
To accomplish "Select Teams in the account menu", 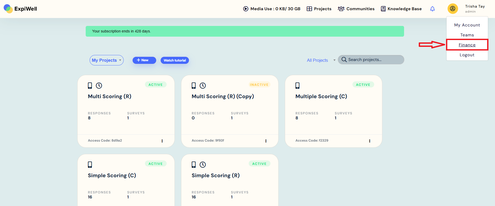I will pos(467,35).
